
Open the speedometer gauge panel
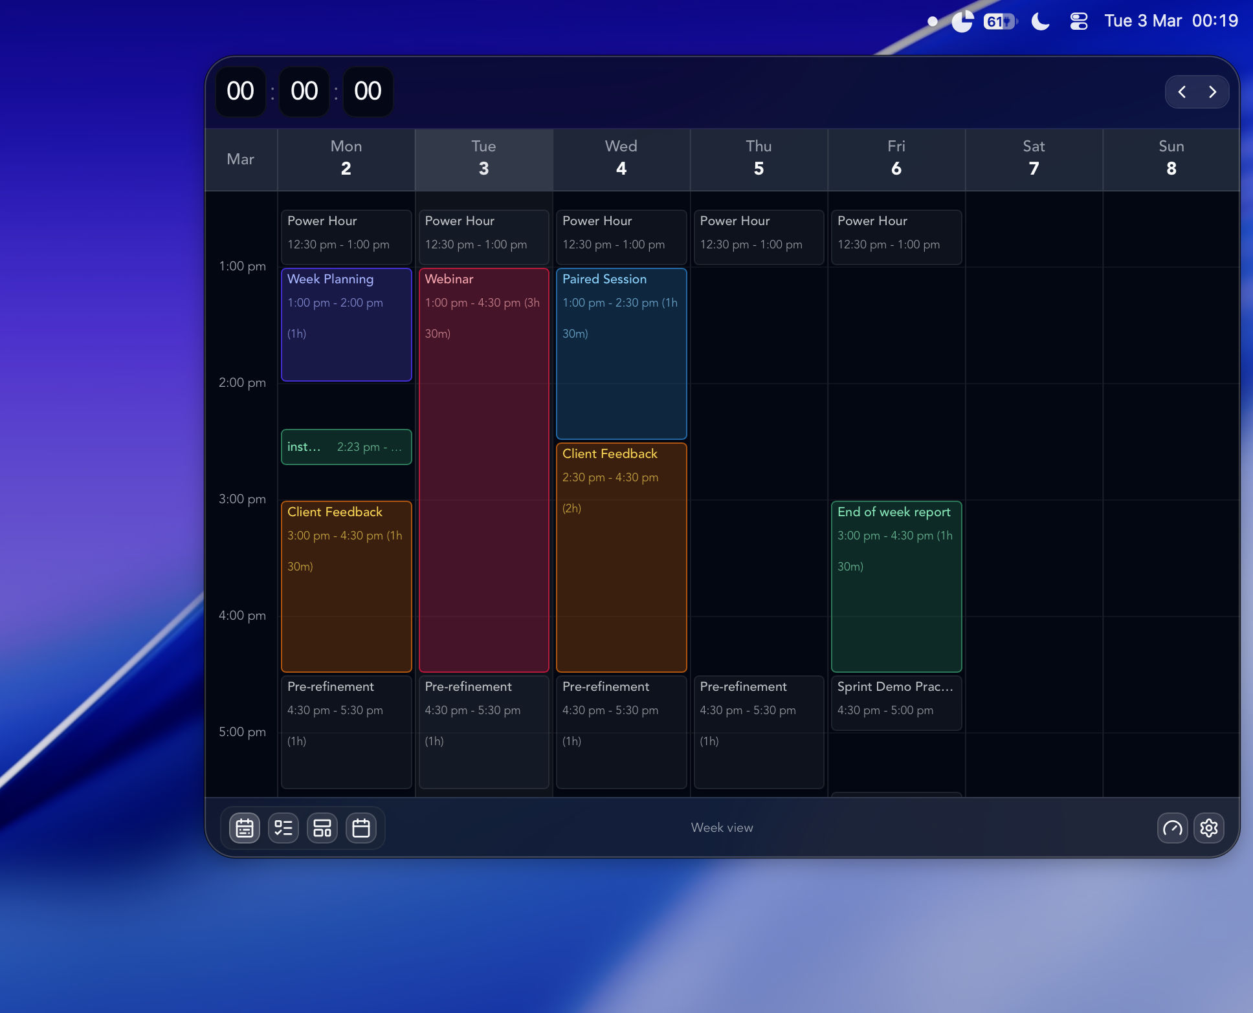point(1172,828)
